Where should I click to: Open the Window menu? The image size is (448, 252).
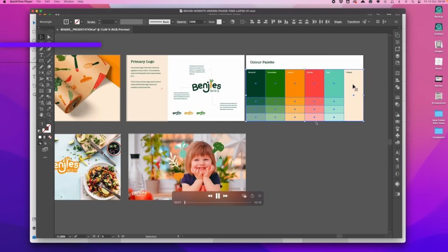click(69, 2)
